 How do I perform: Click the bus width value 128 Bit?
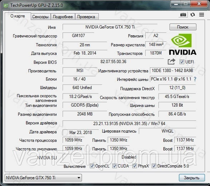pyautogui.click(x=177, y=105)
